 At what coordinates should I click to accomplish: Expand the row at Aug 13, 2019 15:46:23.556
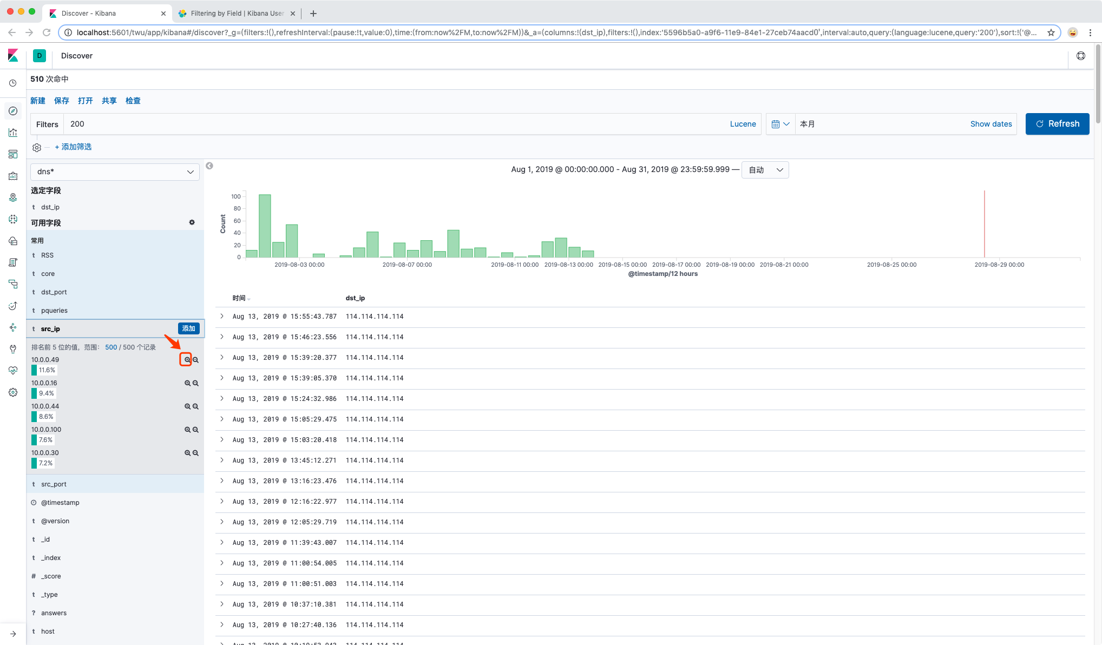(222, 337)
